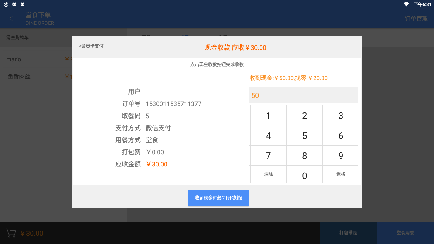
Task: Click the shopping cart icon
Action: tap(11, 233)
